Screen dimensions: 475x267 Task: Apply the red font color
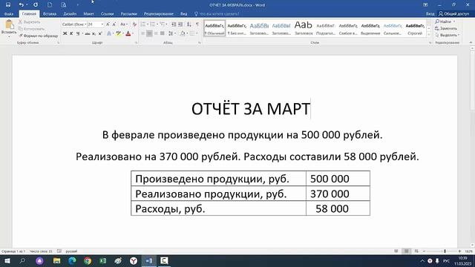tap(128, 33)
